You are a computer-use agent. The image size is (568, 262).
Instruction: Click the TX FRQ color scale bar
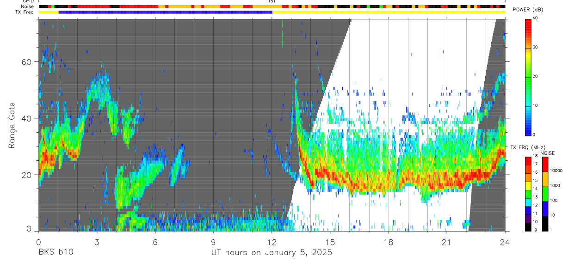[x=528, y=194]
